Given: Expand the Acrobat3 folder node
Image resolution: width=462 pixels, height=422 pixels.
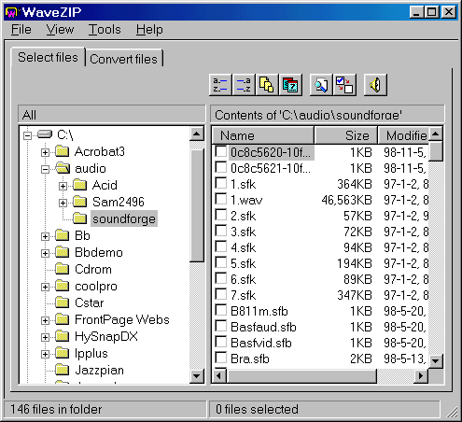Looking at the screenshot, I should click(45, 152).
